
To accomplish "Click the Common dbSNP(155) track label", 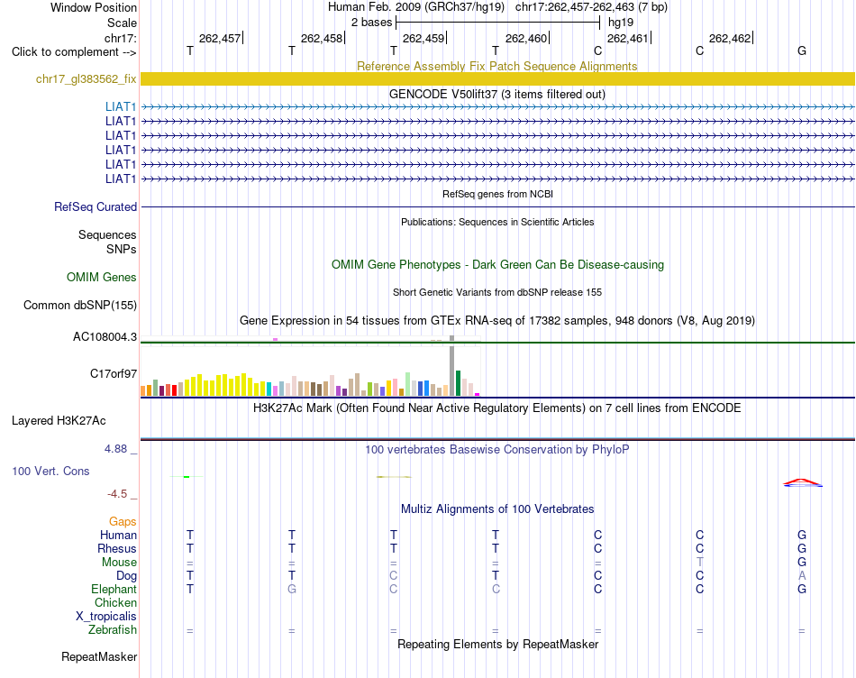I will point(79,305).
